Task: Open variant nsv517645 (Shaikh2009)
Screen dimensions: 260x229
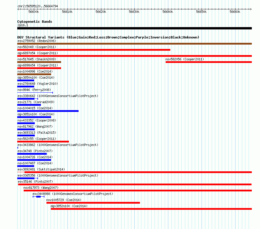Action: click(x=37, y=59)
